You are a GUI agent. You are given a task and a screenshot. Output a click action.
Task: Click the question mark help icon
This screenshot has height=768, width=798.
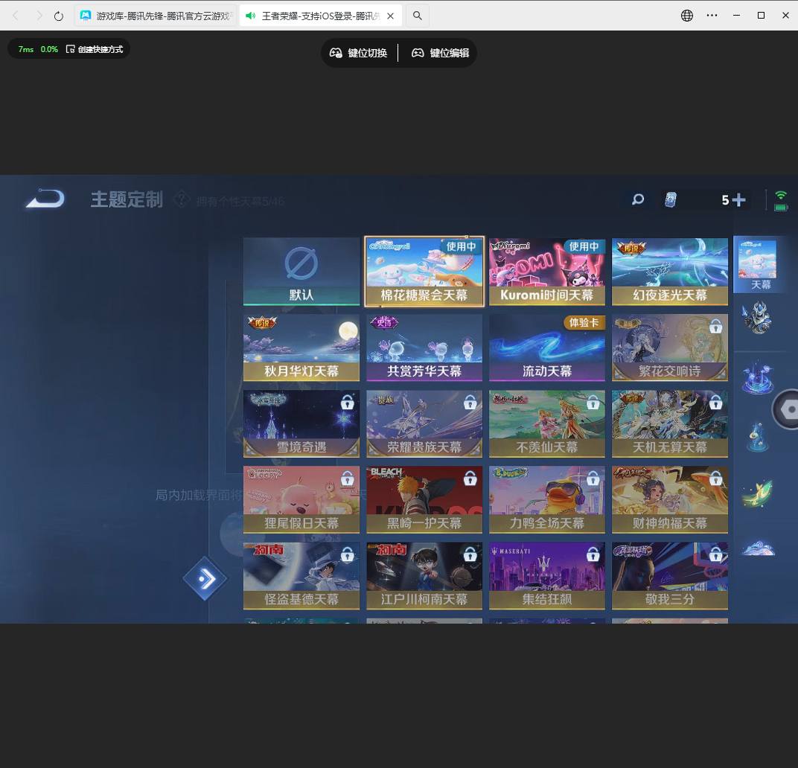[181, 199]
